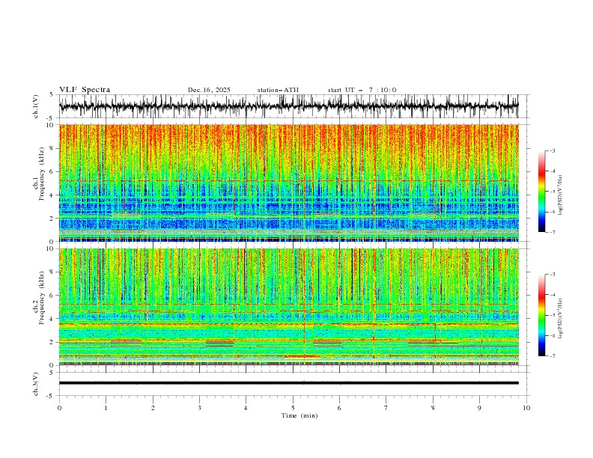
Task: Click the "Time (min)" axis title
Action: 299,415
